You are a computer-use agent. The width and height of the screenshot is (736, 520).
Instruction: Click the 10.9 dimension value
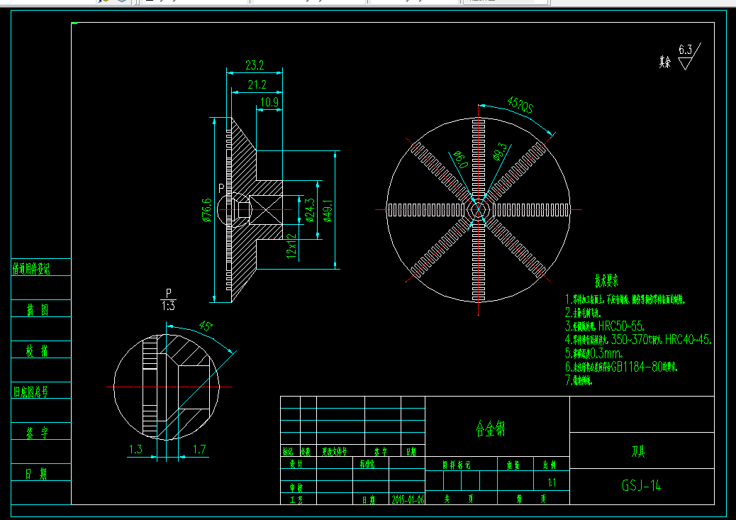[269, 102]
